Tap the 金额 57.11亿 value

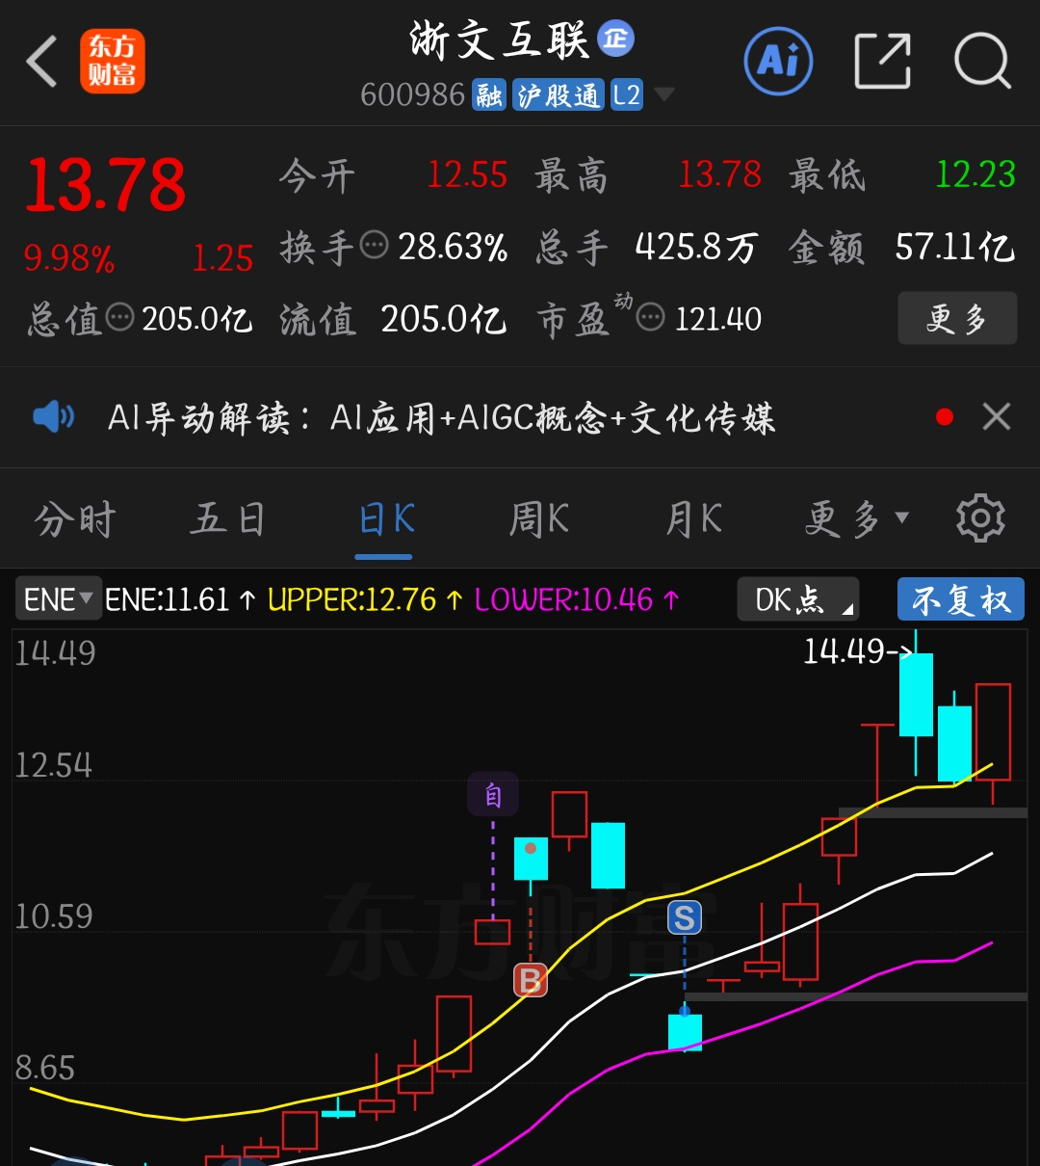click(x=954, y=248)
